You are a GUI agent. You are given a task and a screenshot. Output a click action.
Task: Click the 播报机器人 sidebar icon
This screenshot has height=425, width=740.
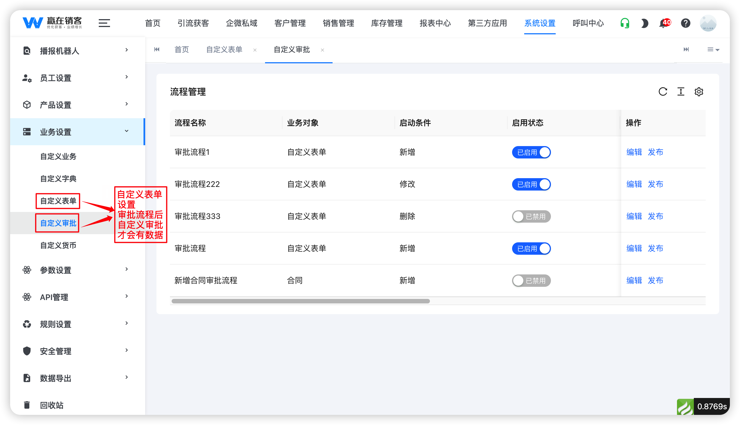tap(27, 51)
